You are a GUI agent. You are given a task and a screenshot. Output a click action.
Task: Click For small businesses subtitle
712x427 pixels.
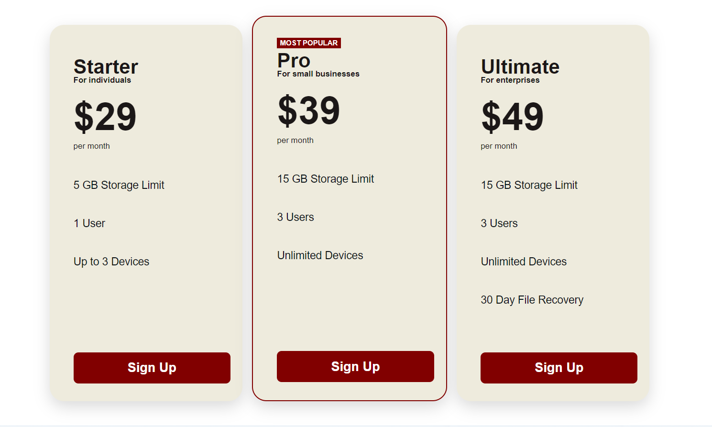click(318, 74)
